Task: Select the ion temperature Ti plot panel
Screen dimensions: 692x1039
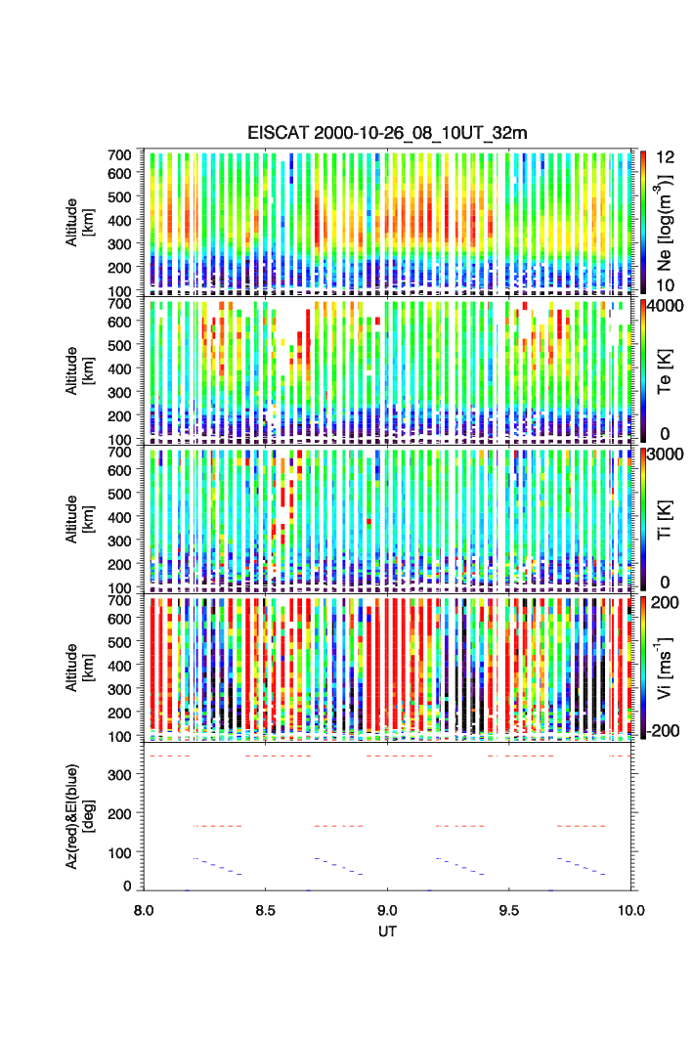Action: (x=388, y=519)
